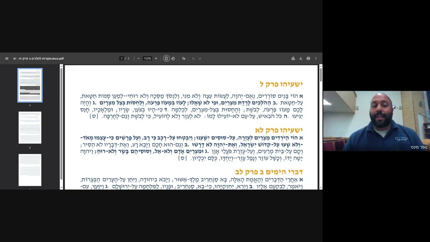Image resolution: width=430 pixels, height=242 pixels.
Task: Print the PDF document
Action: [x=308, y=58]
